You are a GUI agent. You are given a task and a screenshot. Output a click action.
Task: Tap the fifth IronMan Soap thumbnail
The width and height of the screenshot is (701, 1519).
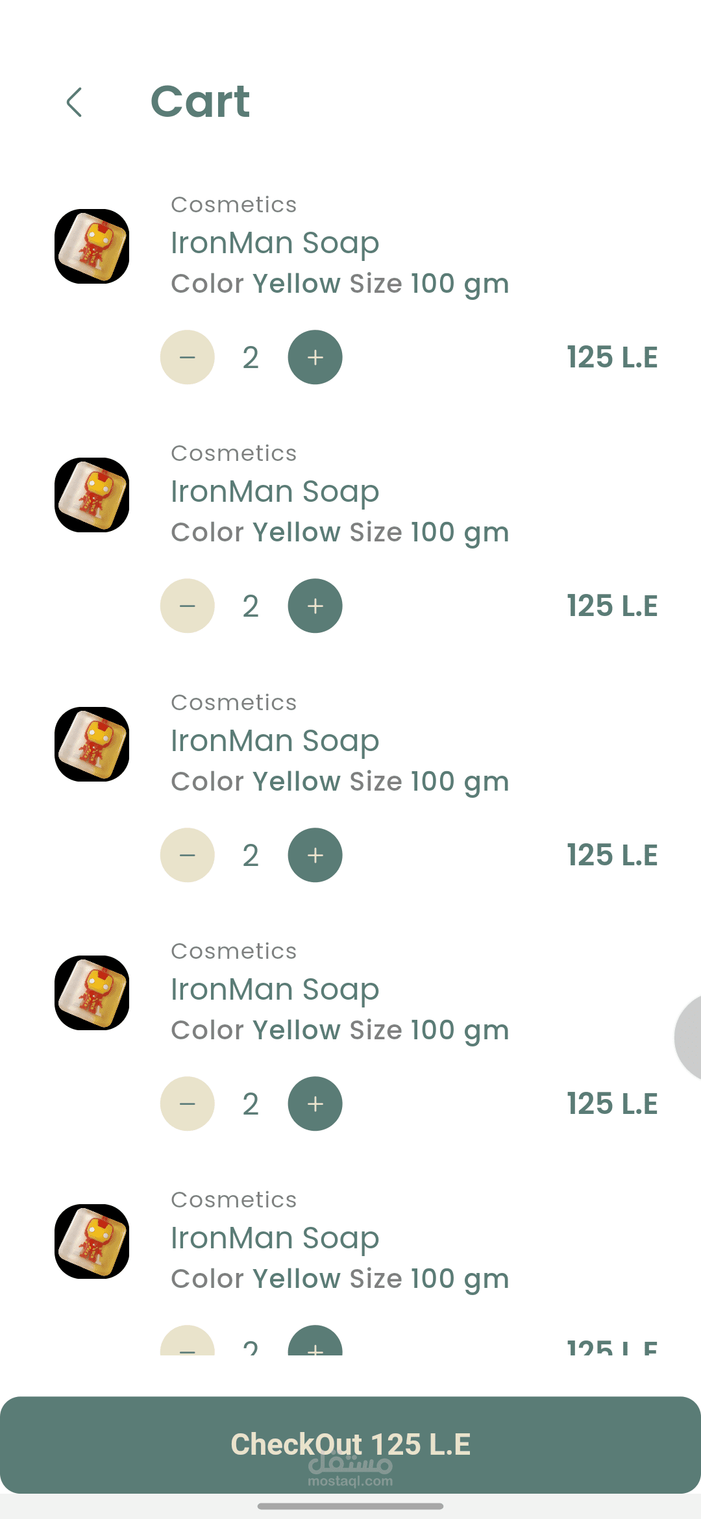click(x=92, y=1242)
